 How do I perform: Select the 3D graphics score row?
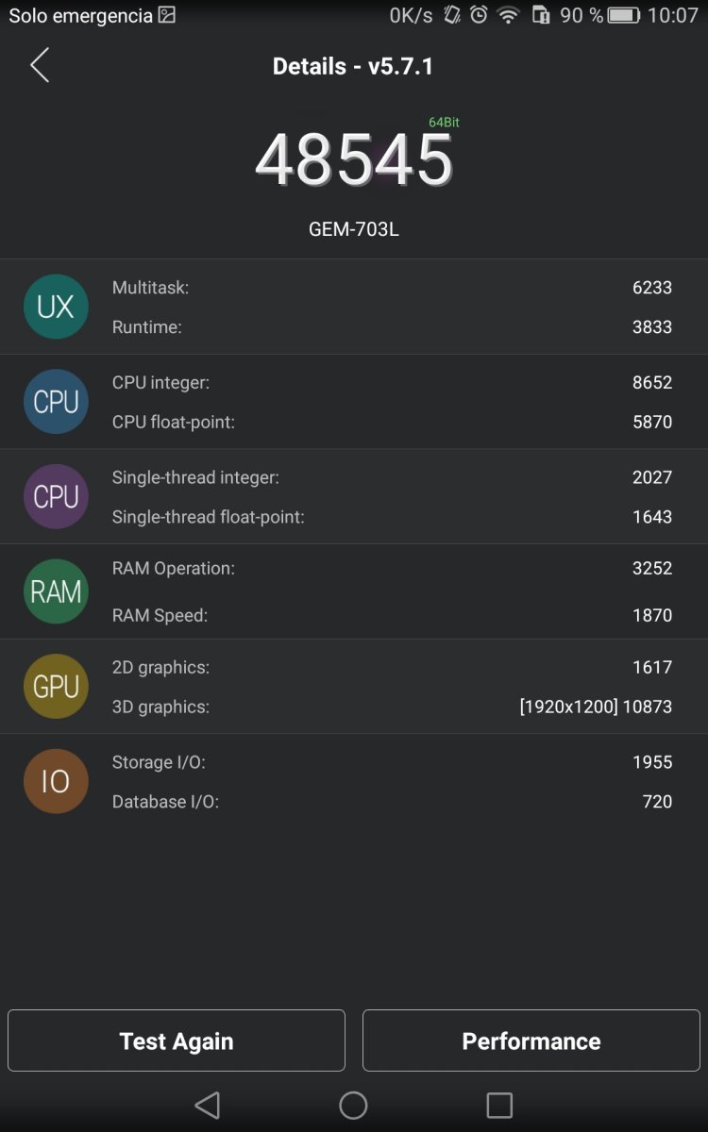click(x=392, y=707)
